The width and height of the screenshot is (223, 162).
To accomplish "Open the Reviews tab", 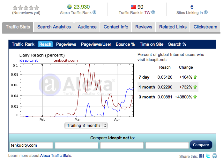I will coord(144,27).
